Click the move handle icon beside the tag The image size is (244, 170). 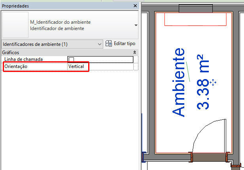coord(213,83)
